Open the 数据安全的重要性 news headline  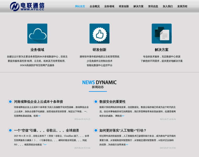coord(113,102)
